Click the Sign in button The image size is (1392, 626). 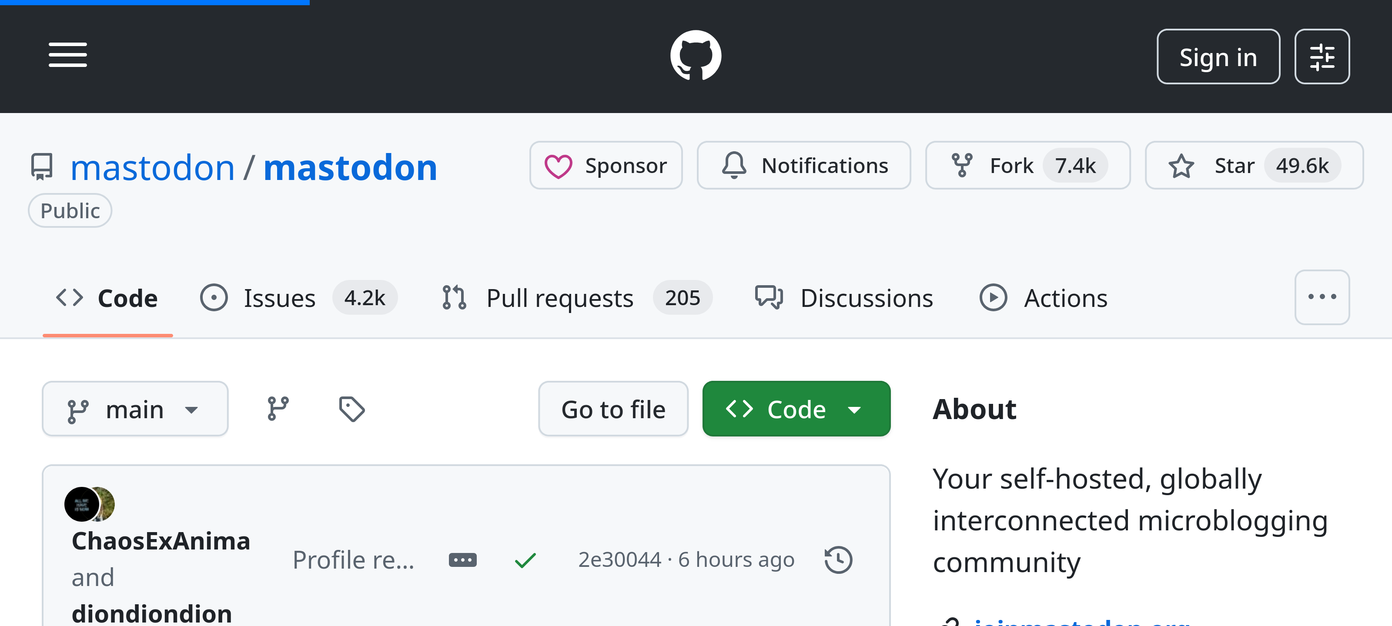coord(1218,56)
